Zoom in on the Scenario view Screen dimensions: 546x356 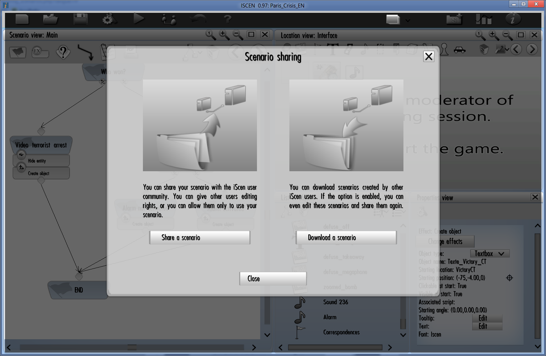(224, 35)
